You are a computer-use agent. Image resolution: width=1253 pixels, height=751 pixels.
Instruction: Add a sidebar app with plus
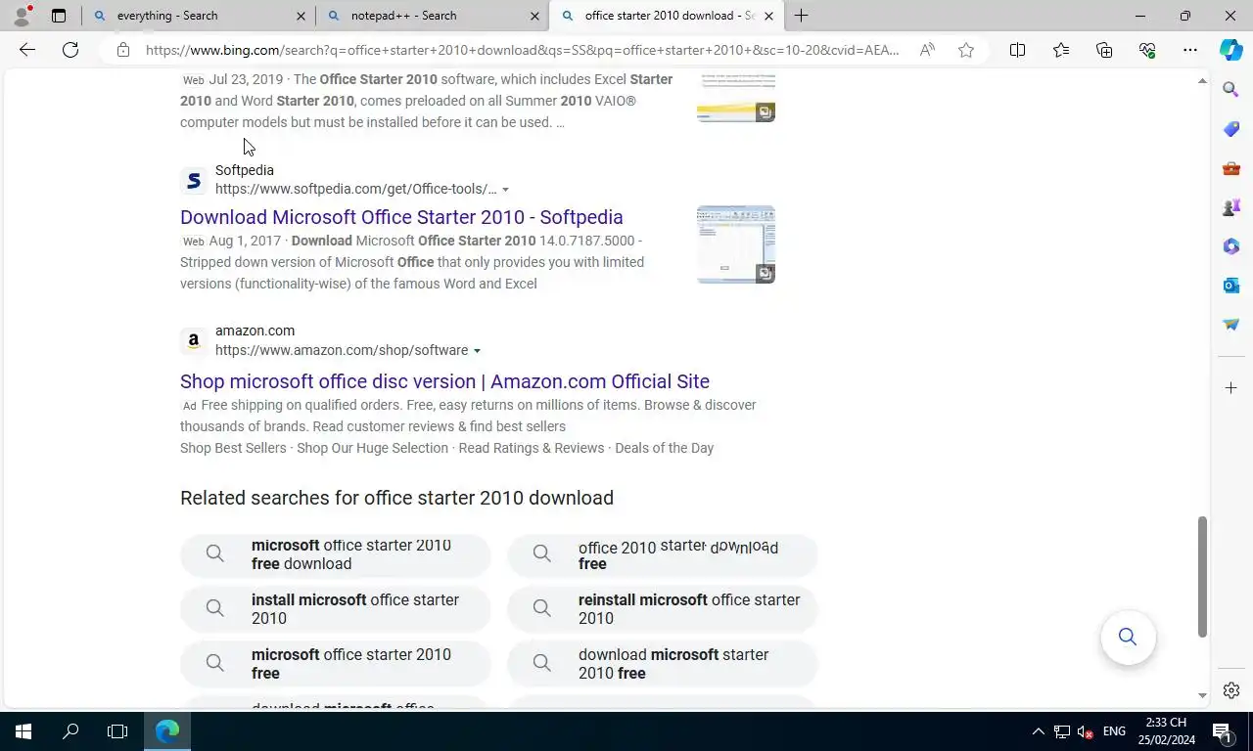[x=1231, y=388]
